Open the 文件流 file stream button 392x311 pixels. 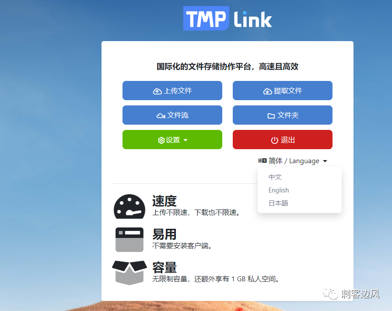pos(172,115)
